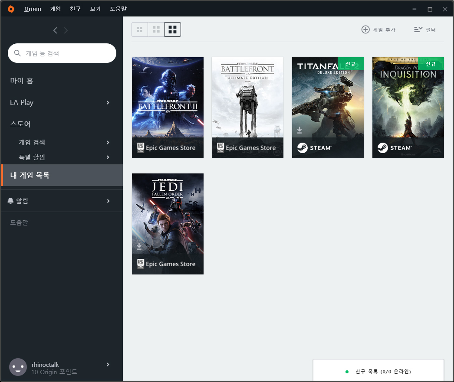Go back with the left arrow

[x=55, y=30]
